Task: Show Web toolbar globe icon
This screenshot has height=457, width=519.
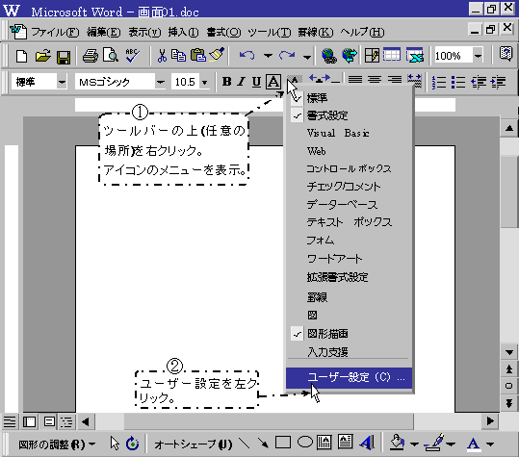Action: [350, 56]
